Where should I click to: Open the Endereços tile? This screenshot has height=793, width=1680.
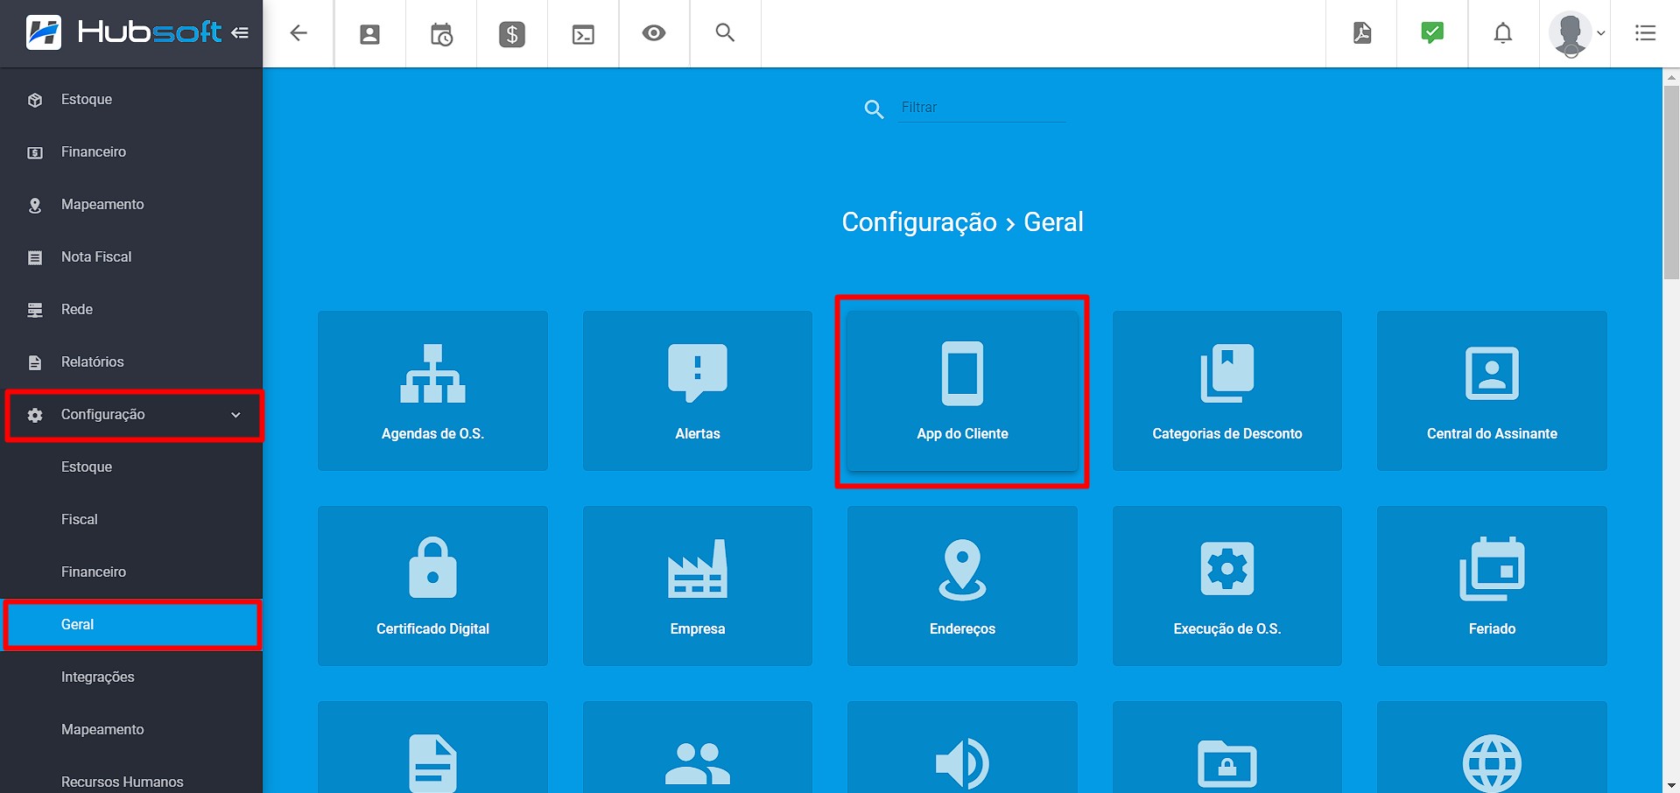(962, 586)
